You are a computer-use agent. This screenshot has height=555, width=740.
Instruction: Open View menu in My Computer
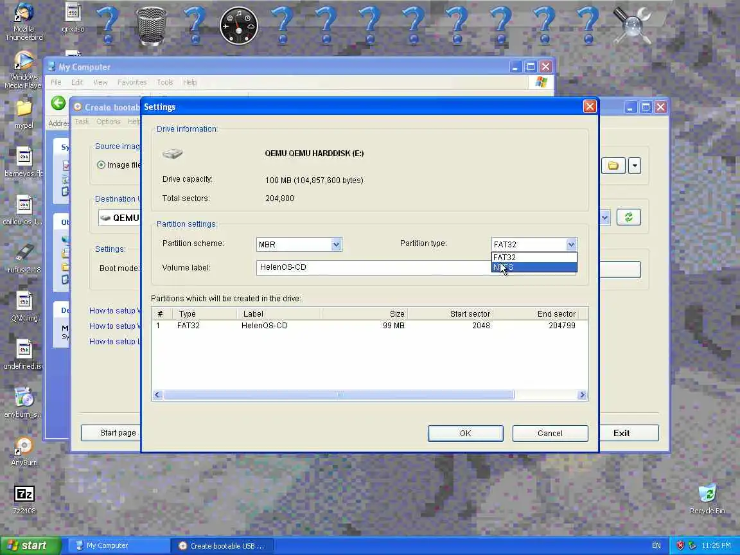[x=100, y=82]
